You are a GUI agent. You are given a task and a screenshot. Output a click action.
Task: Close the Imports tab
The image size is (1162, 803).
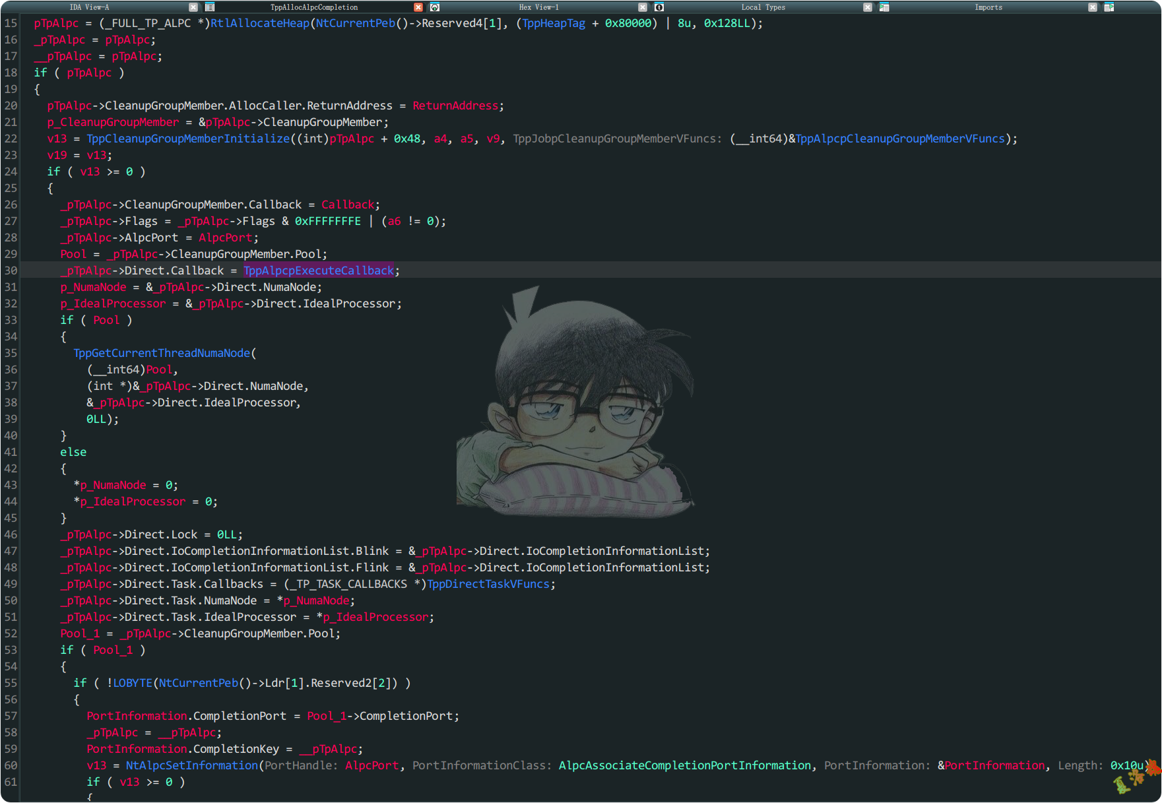[1093, 7]
